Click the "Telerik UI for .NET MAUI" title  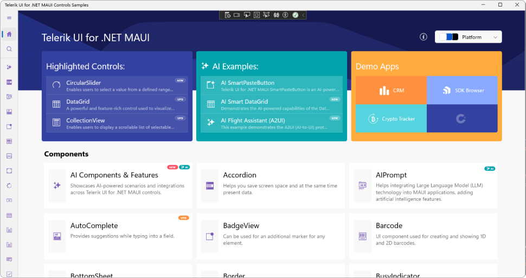pyautogui.click(x=95, y=37)
